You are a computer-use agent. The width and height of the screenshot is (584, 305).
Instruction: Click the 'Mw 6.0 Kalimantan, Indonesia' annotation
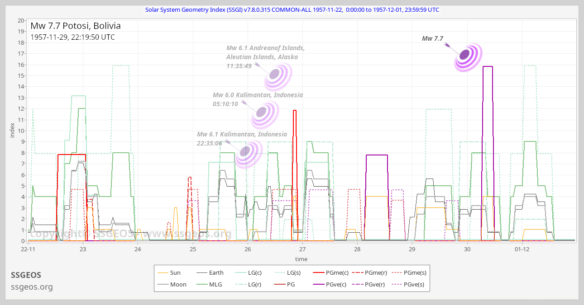point(258,95)
